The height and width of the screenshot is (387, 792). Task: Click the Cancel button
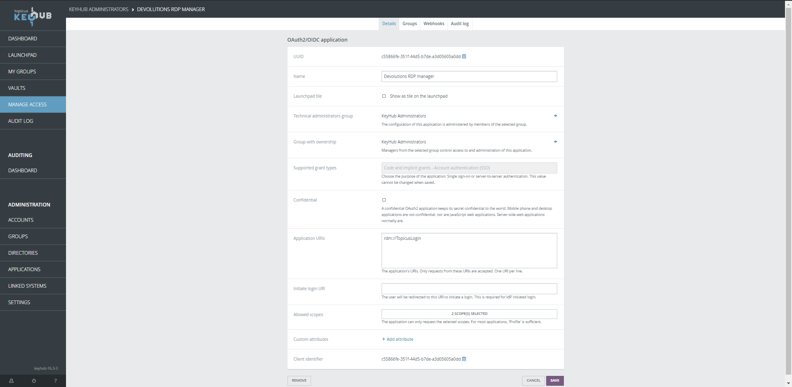[x=533, y=380]
